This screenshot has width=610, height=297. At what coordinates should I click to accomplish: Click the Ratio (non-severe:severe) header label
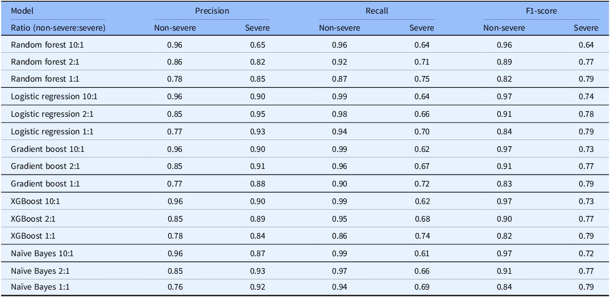[59, 28]
